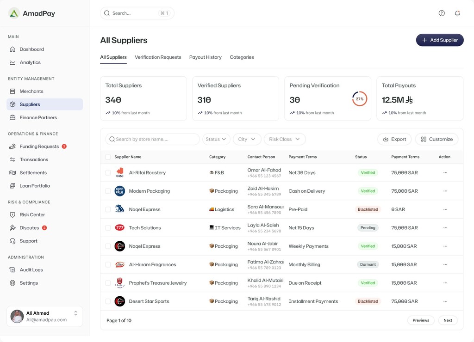Expand the Status filter dropdown

point(216,139)
